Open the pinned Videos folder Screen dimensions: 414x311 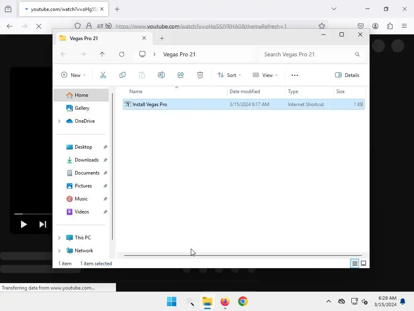point(81,212)
